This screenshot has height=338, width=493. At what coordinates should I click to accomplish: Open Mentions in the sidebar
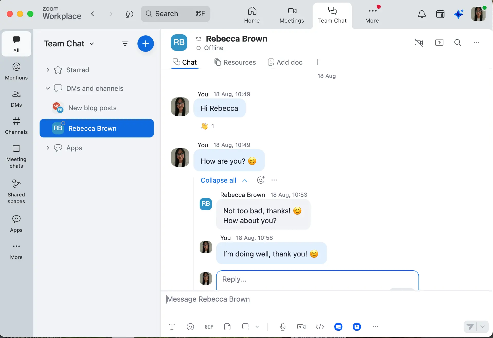16,71
